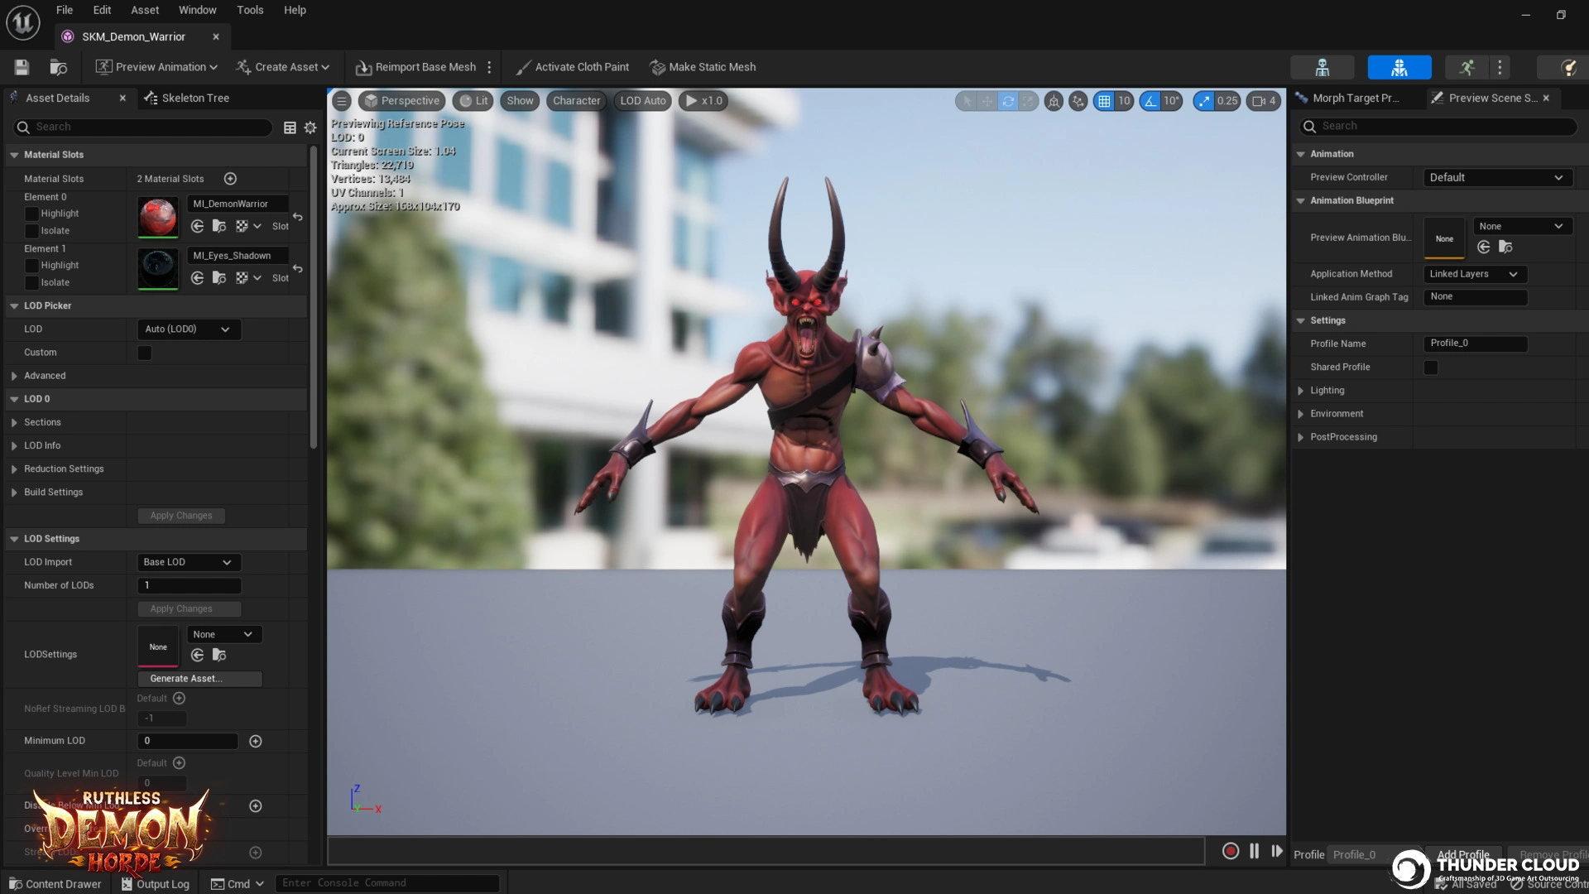
Task: Open the Content Drawer
Action: [x=55, y=884]
